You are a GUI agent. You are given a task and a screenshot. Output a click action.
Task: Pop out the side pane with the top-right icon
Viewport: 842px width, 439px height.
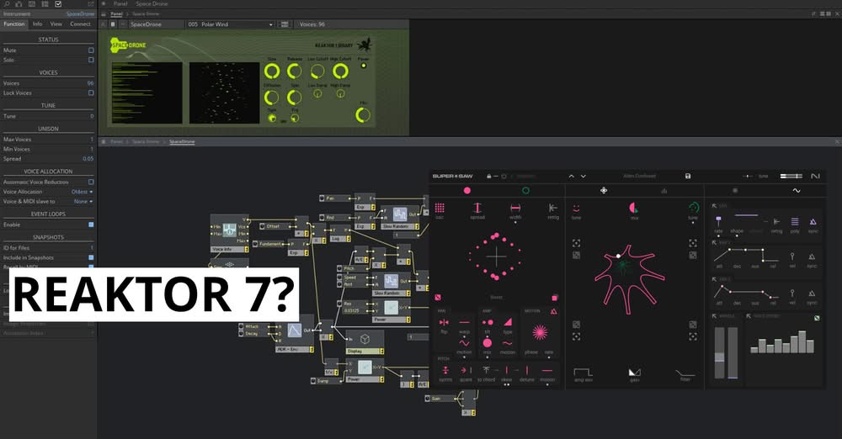pyautogui.click(x=91, y=3)
